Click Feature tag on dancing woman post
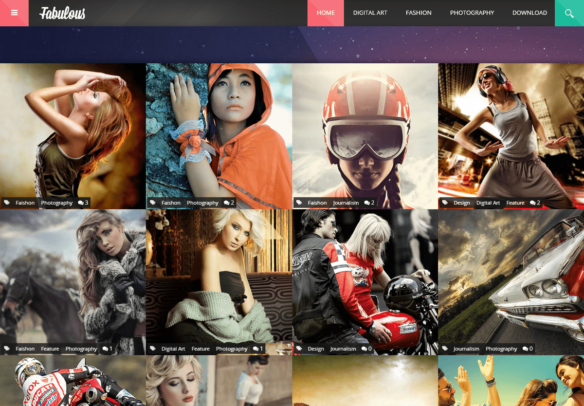 pyautogui.click(x=515, y=203)
